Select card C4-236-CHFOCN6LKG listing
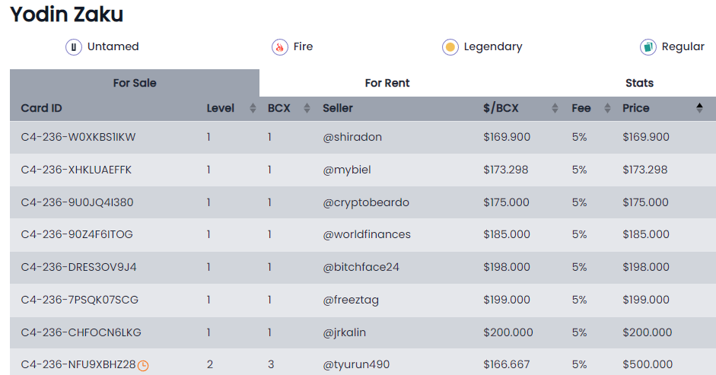The width and height of the screenshot is (716, 375). point(363,332)
